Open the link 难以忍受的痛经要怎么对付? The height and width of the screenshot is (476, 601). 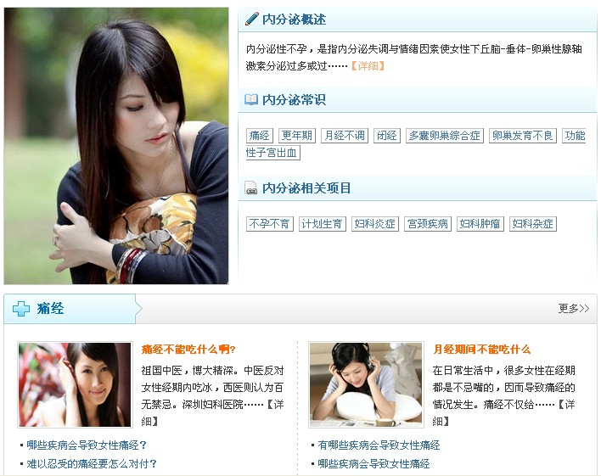[x=92, y=464]
